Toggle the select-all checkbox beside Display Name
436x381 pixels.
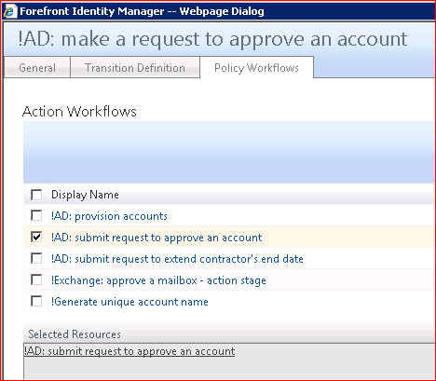coord(36,195)
